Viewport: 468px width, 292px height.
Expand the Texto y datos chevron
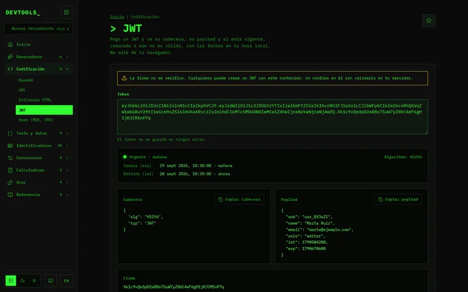(x=67, y=133)
